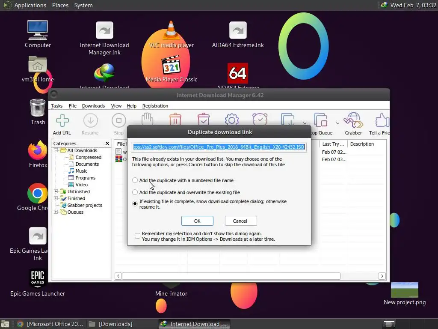The image size is (438, 329).
Task: Expand the Finished category node
Action: tap(56, 198)
